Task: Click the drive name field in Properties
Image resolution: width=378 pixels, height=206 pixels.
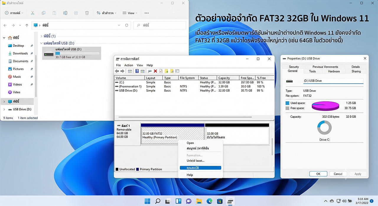Action: 333,81
